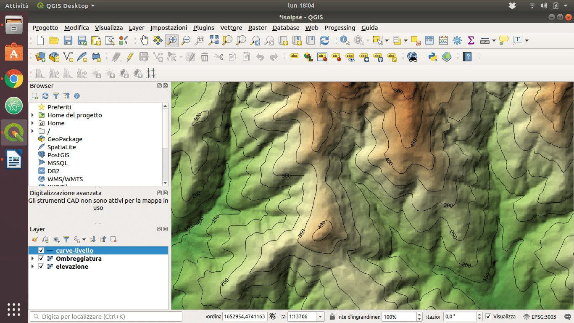Open the Python console
574x323 pixels.
(x=433, y=56)
